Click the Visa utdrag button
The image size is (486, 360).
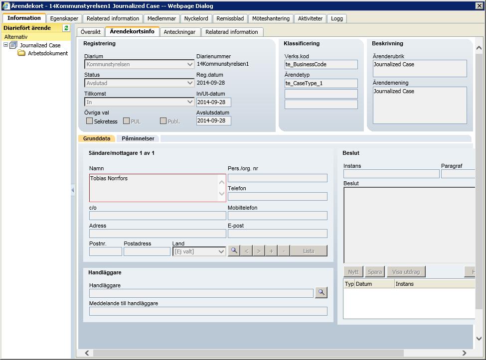[406, 272]
